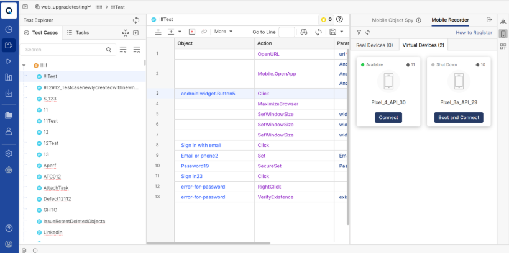Toggle the sidebar panel icon at top left
The height and width of the screenshot is (253, 509).
[25, 6]
